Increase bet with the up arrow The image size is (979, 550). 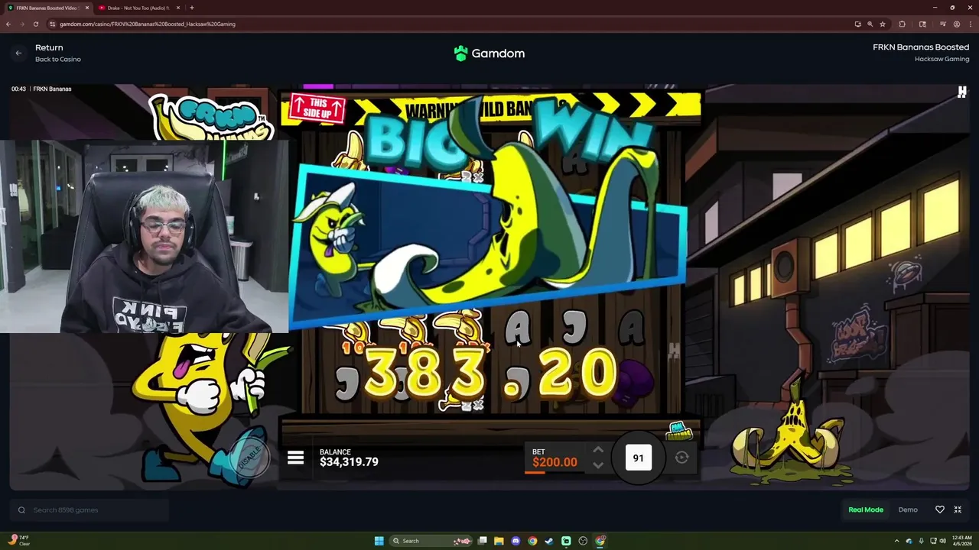pos(598,450)
